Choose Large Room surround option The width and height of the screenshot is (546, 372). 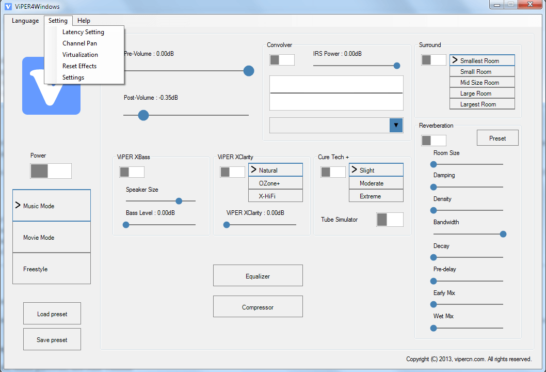coord(482,94)
